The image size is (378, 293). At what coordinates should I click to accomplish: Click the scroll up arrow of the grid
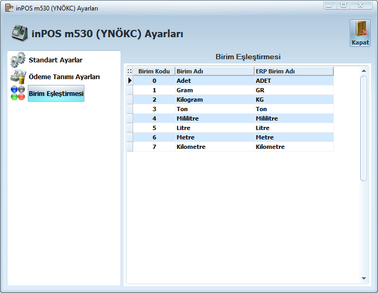(364, 71)
